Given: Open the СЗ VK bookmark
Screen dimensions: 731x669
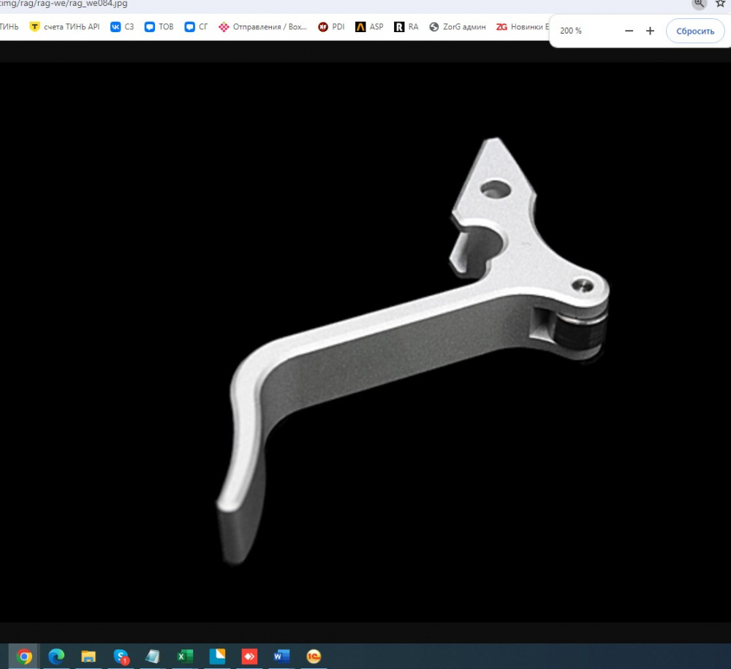Looking at the screenshot, I should [x=122, y=27].
